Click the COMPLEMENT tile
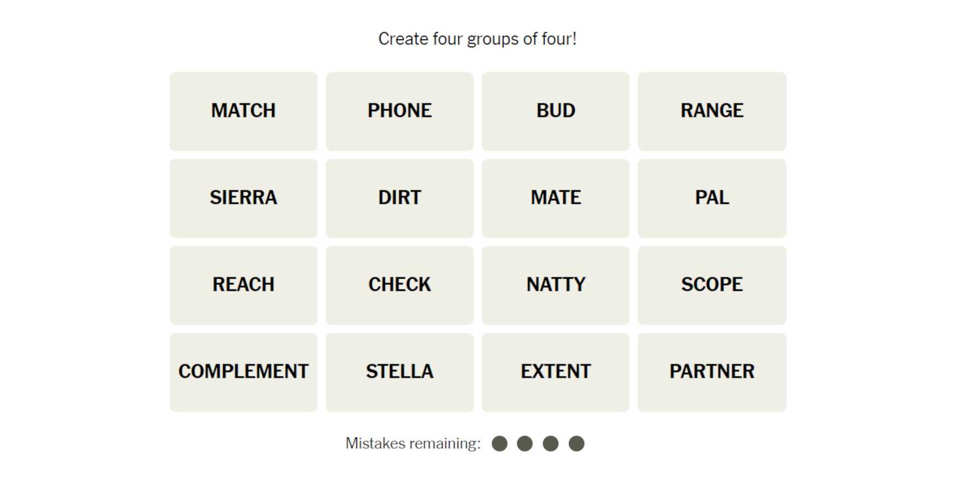 coord(244,372)
